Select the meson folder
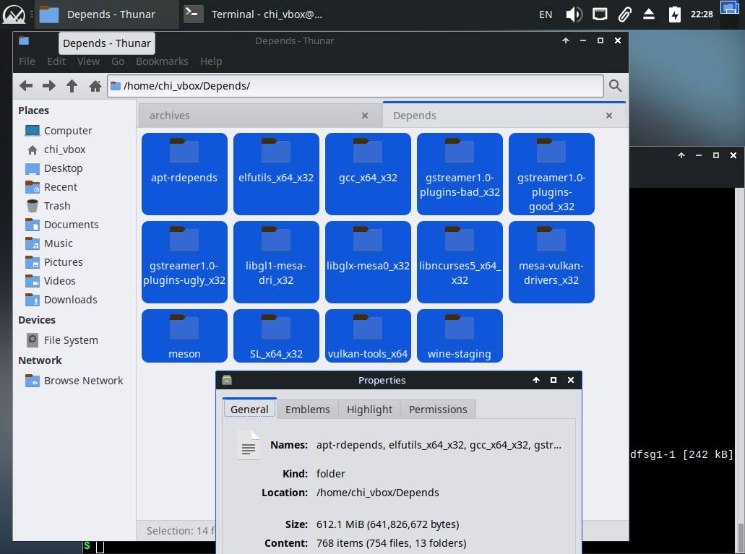 pyautogui.click(x=184, y=336)
